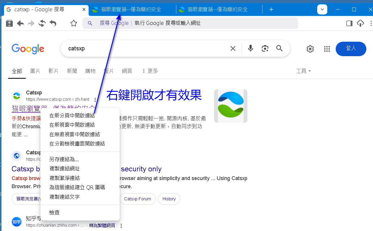Screen dimensions: 373x231
Task: Go back with the back arrow
Action: pyautogui.click(x=20, y=23)
